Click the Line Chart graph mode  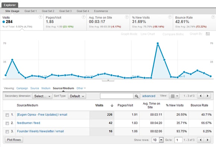point(148,34)
